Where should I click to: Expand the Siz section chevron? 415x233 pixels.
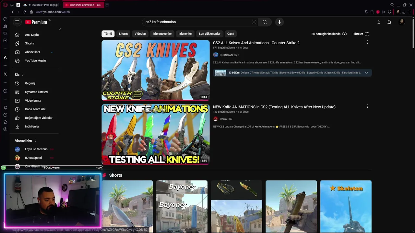[x=23, y=75]
